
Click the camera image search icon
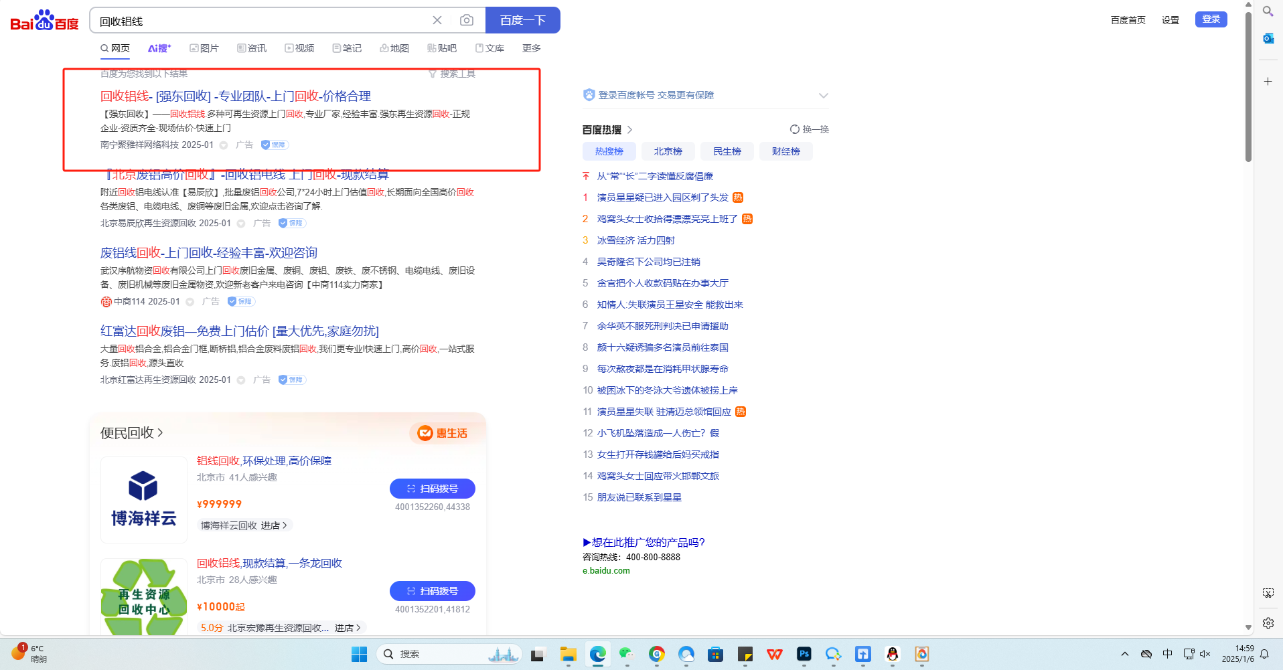tap(466, 21)
